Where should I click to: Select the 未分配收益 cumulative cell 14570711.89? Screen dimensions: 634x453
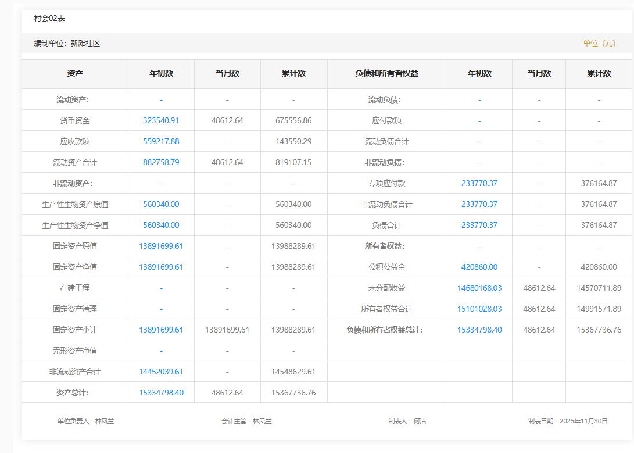(x=599, y=288)
